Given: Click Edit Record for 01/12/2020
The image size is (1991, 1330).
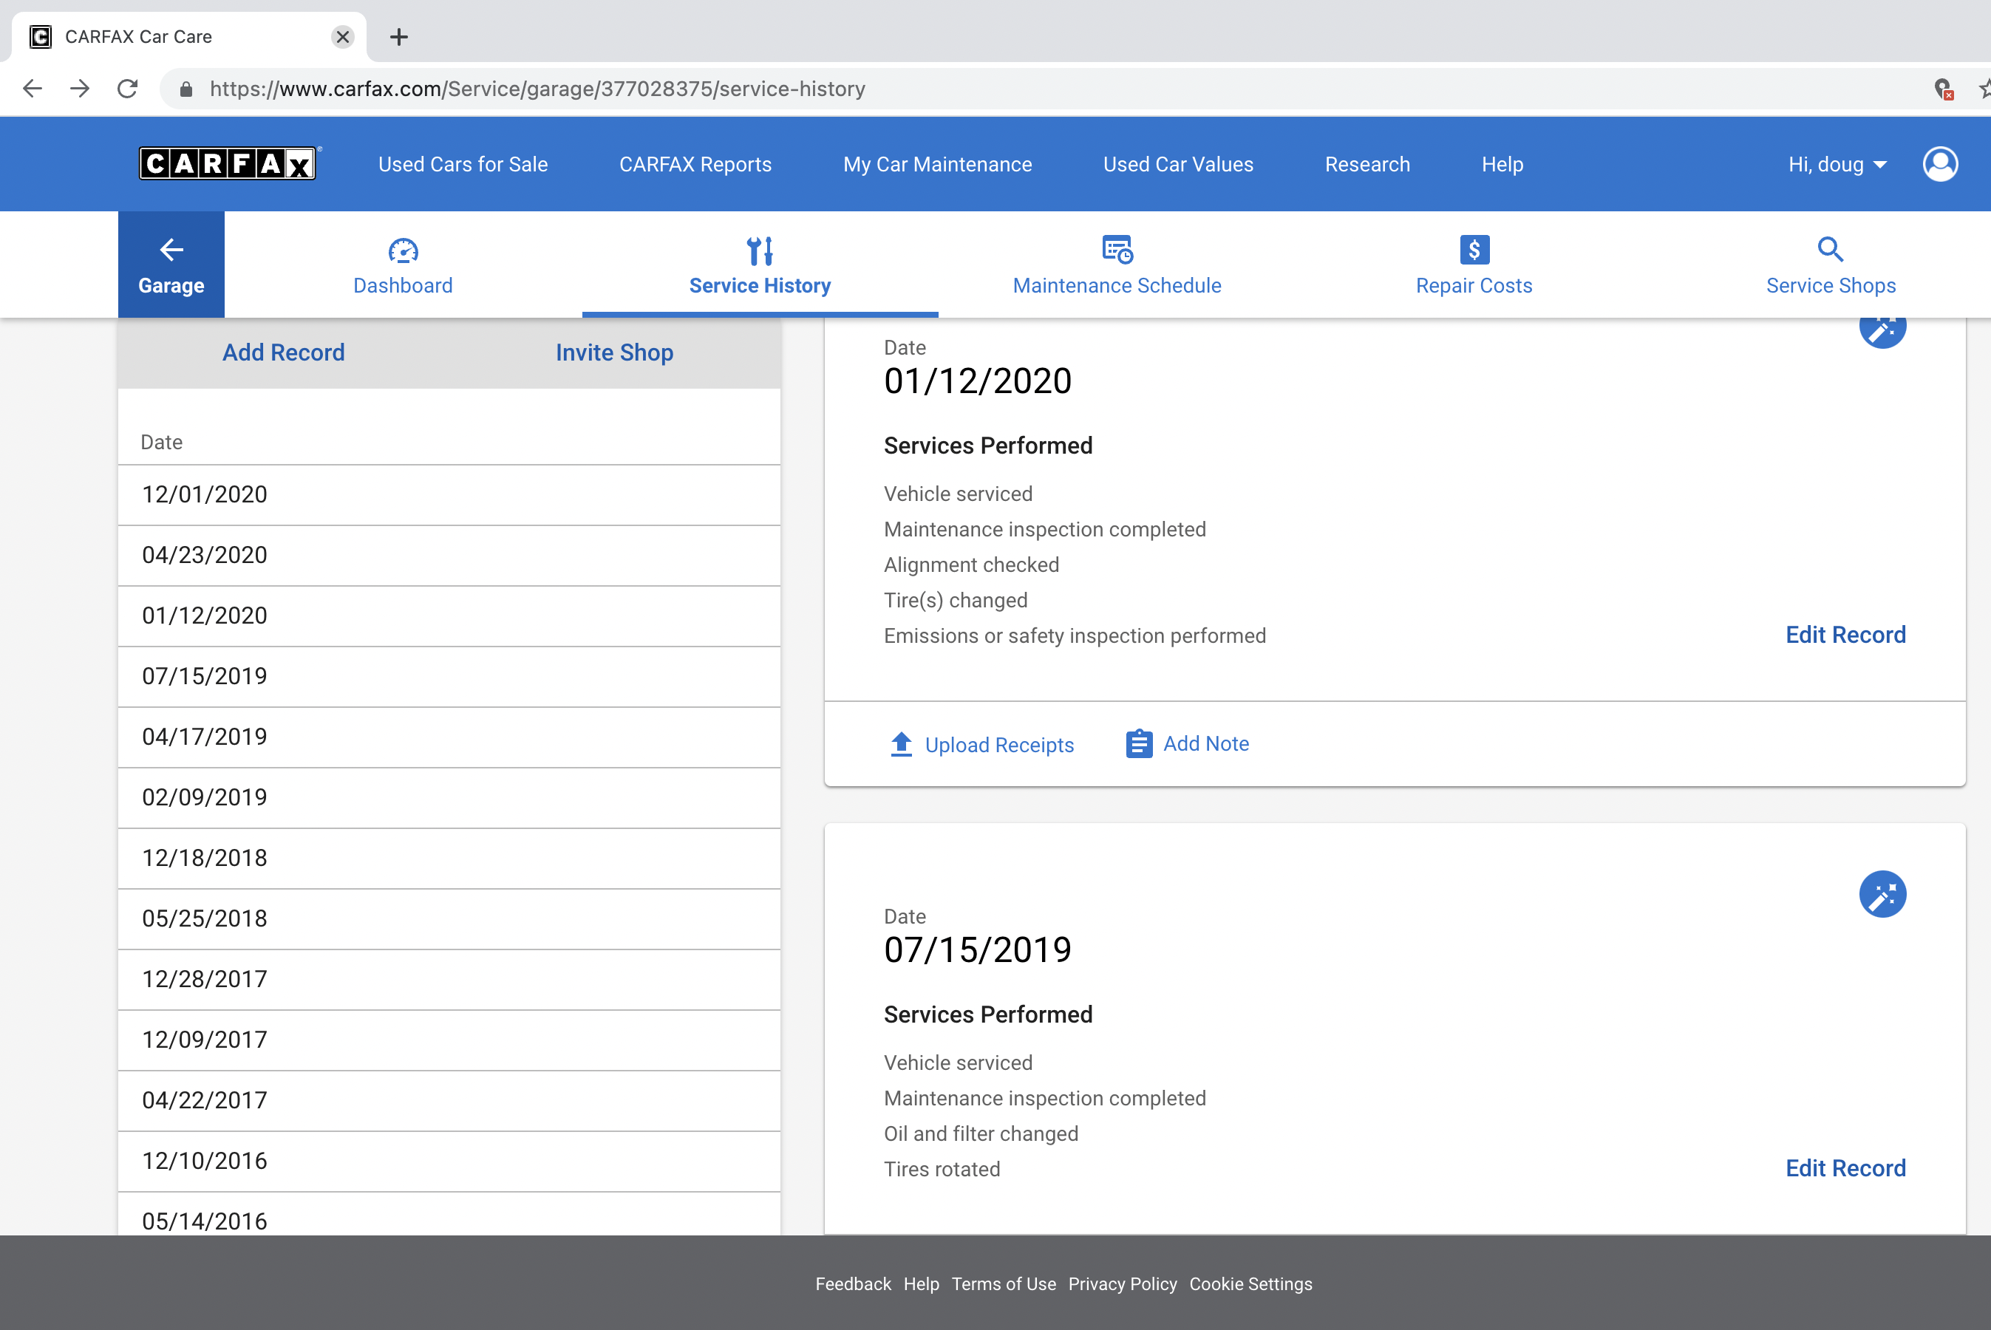Looking at the screenshot, I should pos(1845,635).
